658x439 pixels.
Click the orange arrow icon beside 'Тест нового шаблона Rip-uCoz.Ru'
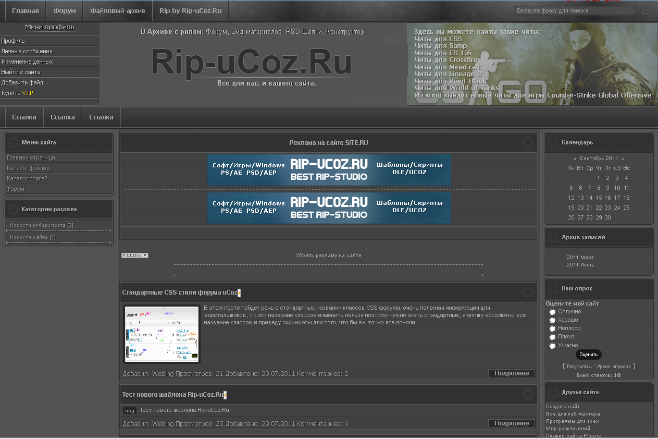[225, 395]
